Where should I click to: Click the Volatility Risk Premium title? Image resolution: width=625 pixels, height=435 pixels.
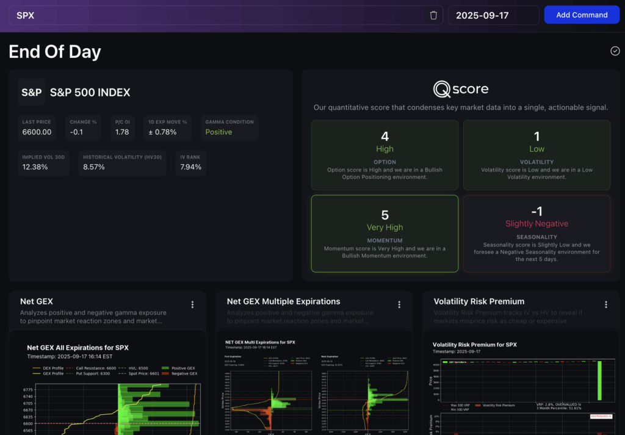point(479,301)
